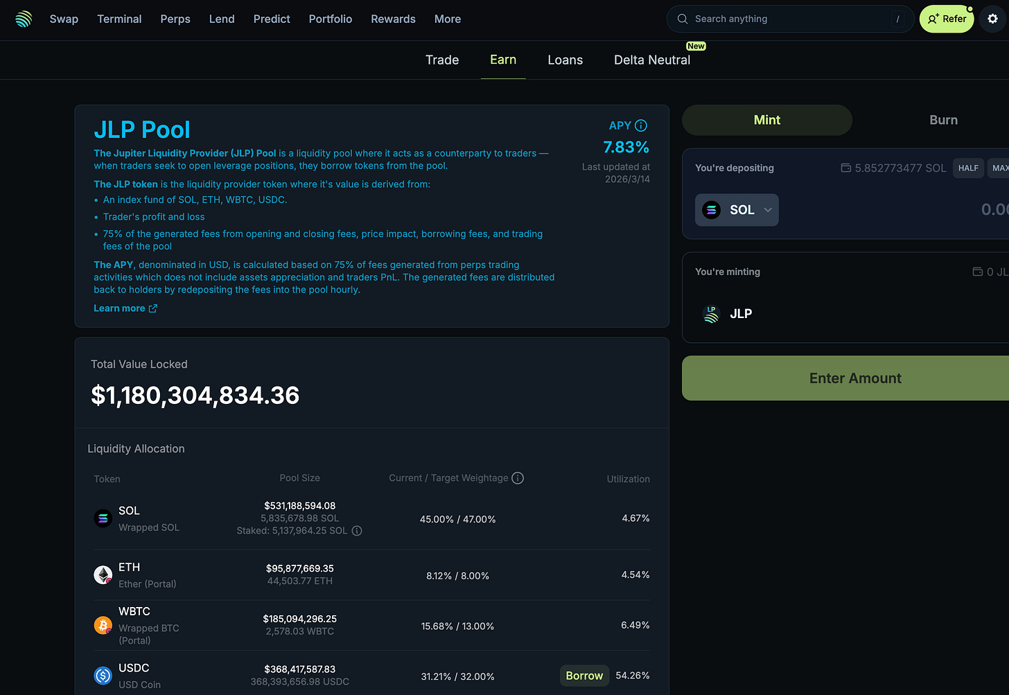Click the Target Weightage info icon
The height and width of the screenshot is (695, 1009).
click(x=518, y=478)
